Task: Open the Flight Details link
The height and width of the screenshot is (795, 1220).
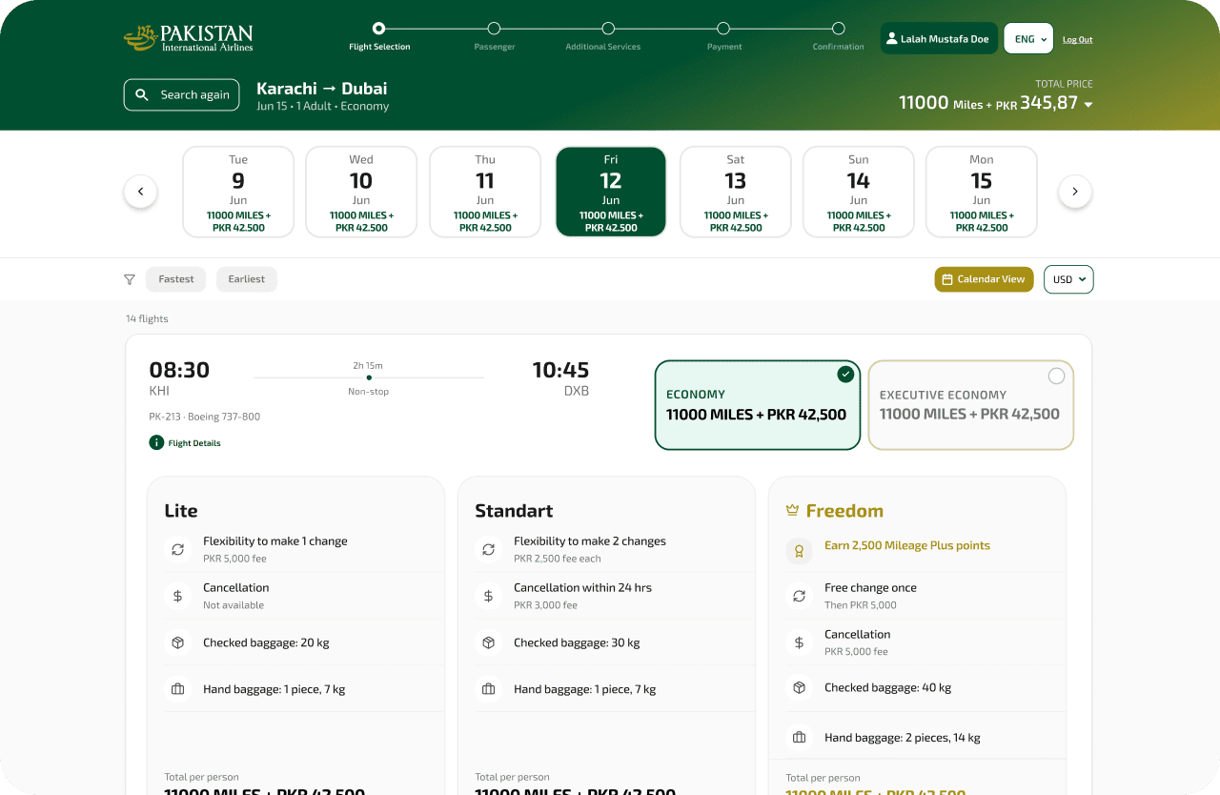Action: 194,443
